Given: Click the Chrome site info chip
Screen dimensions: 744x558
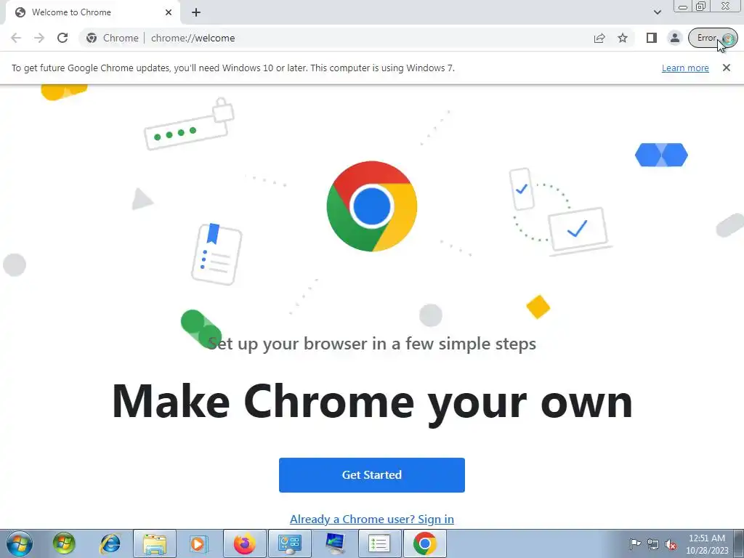Looking at the screenshot, I should tap(113, 38).
